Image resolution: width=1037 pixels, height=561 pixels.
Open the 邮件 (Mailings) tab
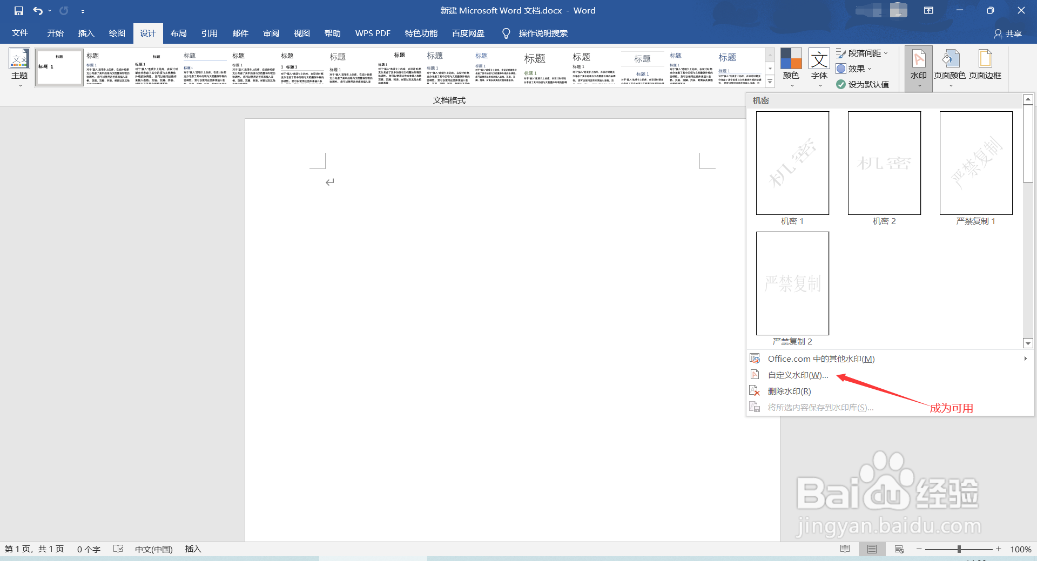coord(240,33)
